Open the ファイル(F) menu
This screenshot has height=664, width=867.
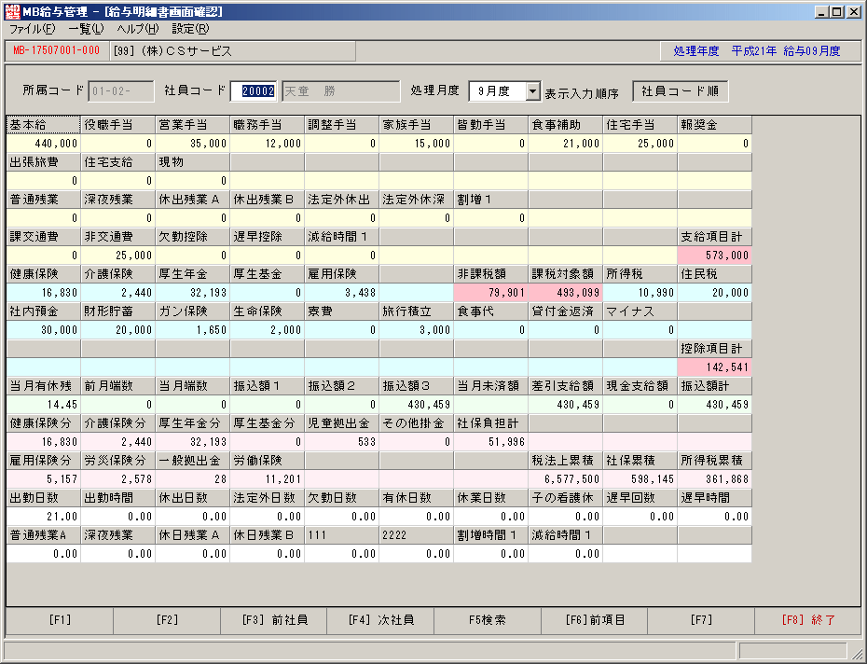coord(32,29)
